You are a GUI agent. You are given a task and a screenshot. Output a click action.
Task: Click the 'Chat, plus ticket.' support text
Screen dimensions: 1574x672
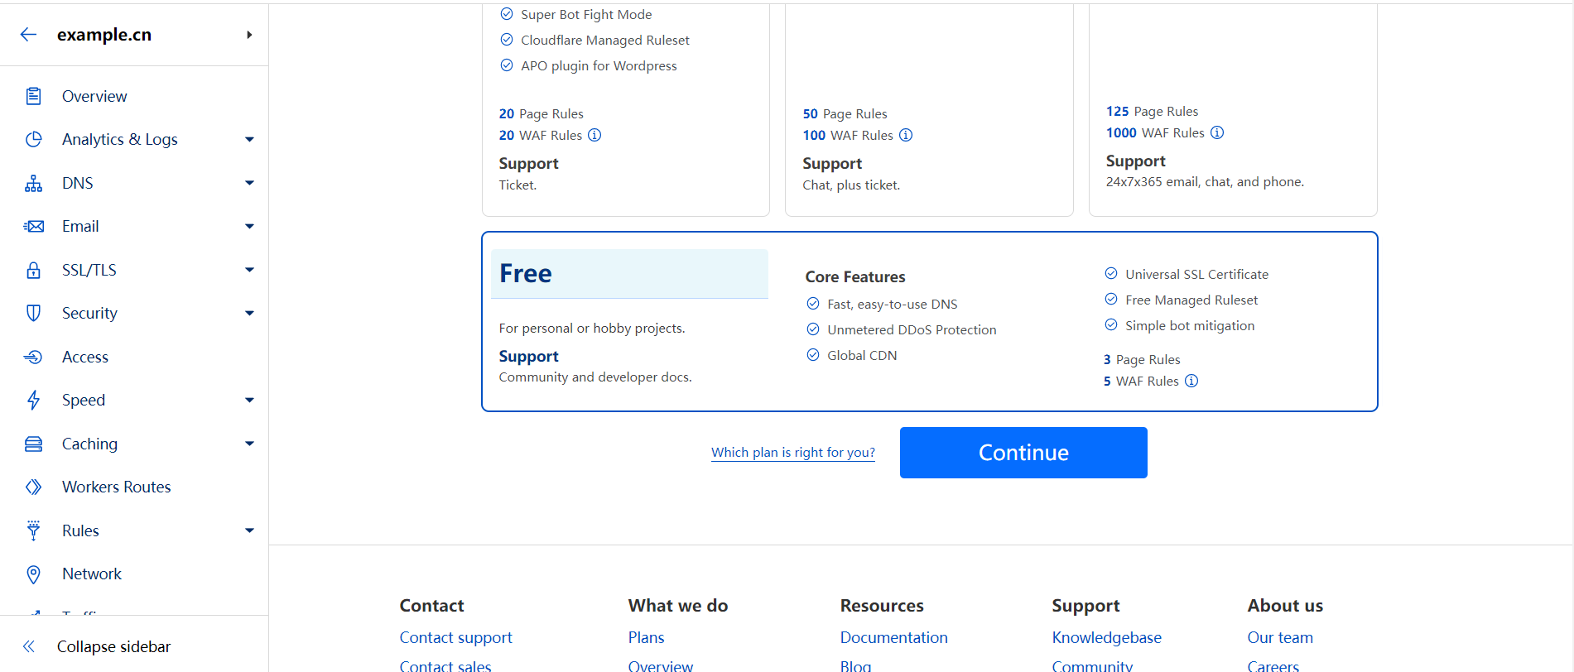click(851, 185)
